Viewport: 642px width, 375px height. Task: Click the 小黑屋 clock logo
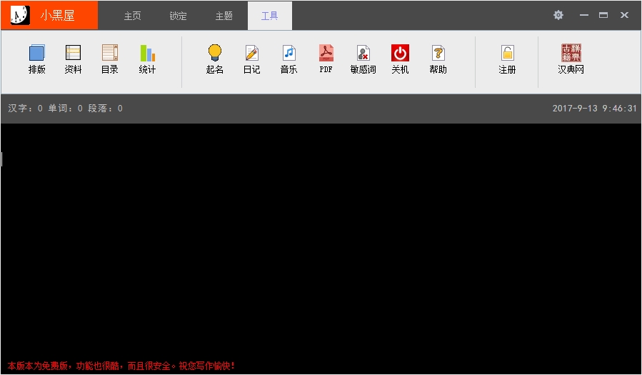tap(19, 15)
